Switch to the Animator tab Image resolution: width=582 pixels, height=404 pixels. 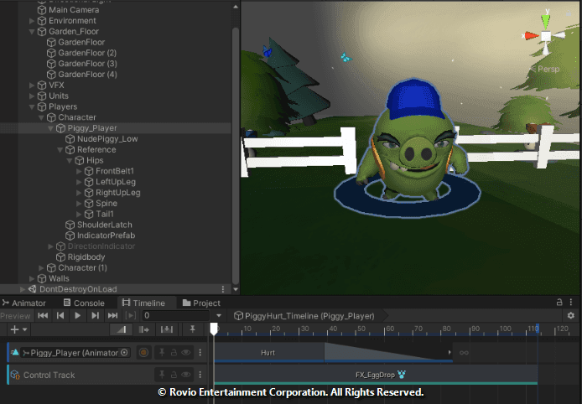[23, 303]
